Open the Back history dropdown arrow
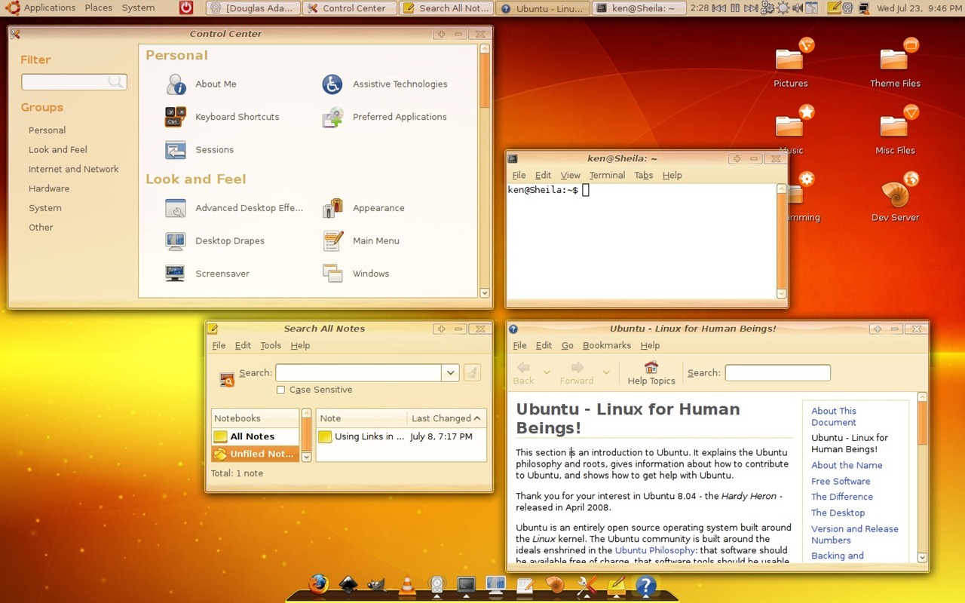This screenshot has width=965, height=603. coord(547,372)
